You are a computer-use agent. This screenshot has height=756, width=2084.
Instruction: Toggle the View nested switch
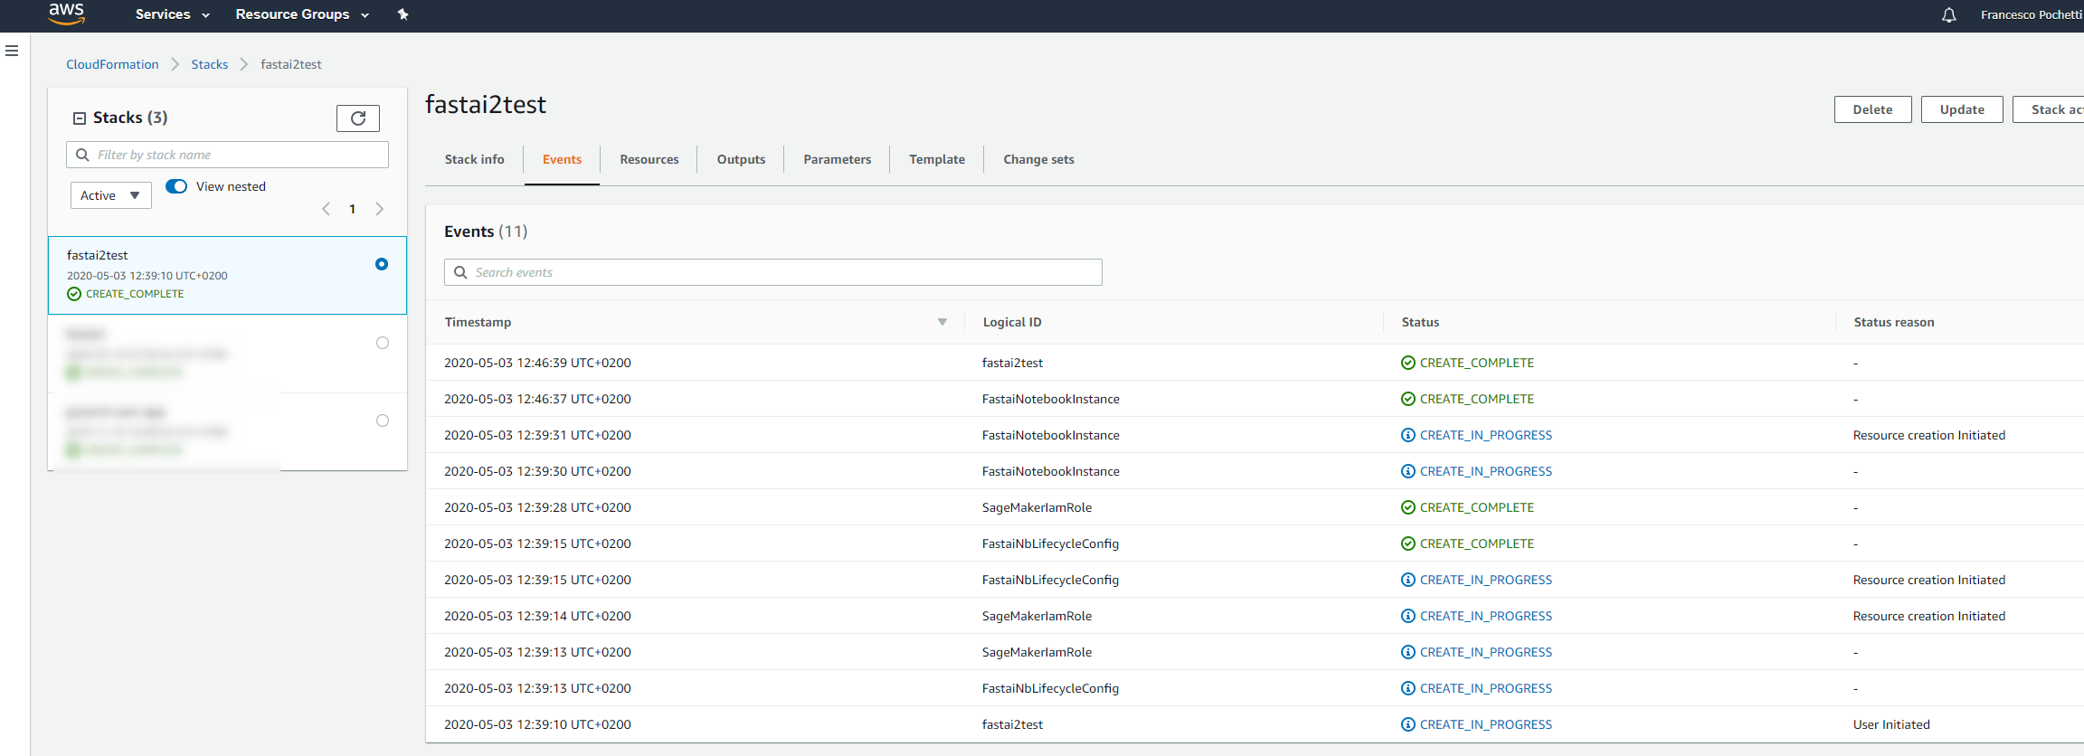176,186
